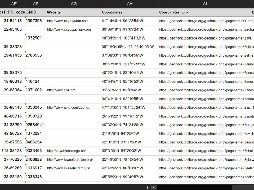Click the three-dot tab bar splitter handle

(147, 187)
